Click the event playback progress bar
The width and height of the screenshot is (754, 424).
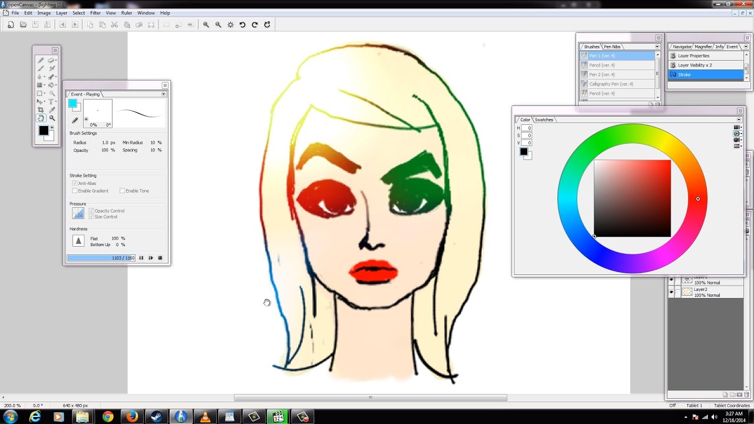[x=101, y=258]
